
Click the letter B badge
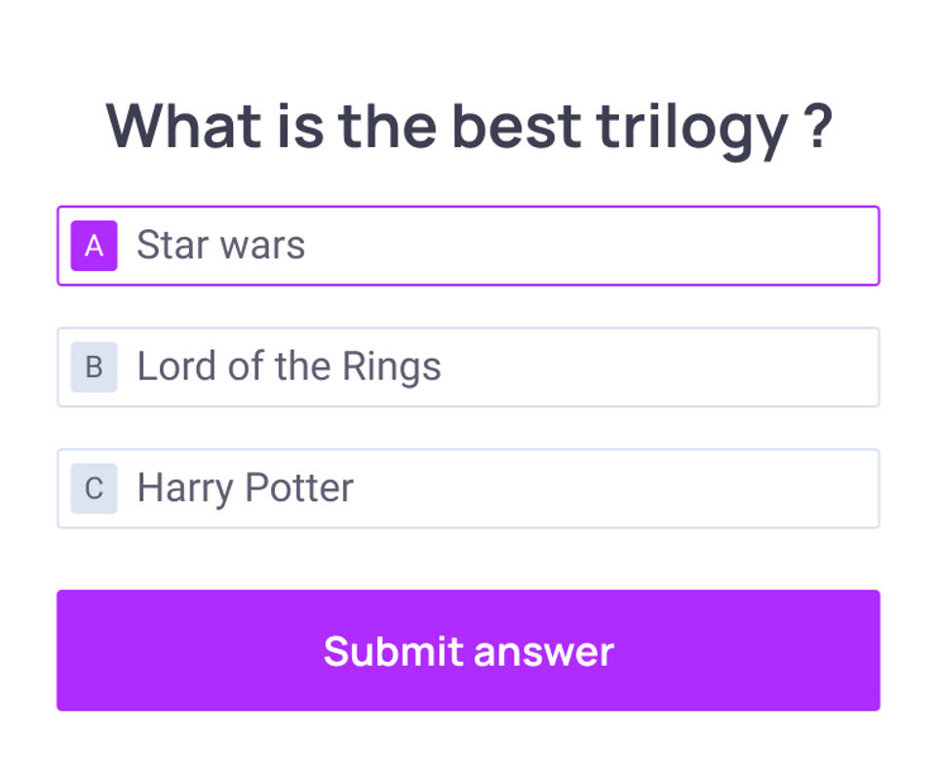pos(94,367)
